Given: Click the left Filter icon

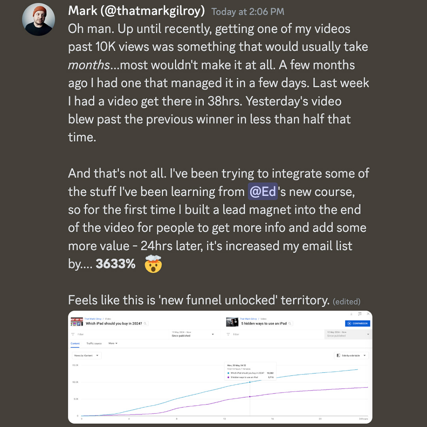Looking at the screenshot, I should [73, 334].
